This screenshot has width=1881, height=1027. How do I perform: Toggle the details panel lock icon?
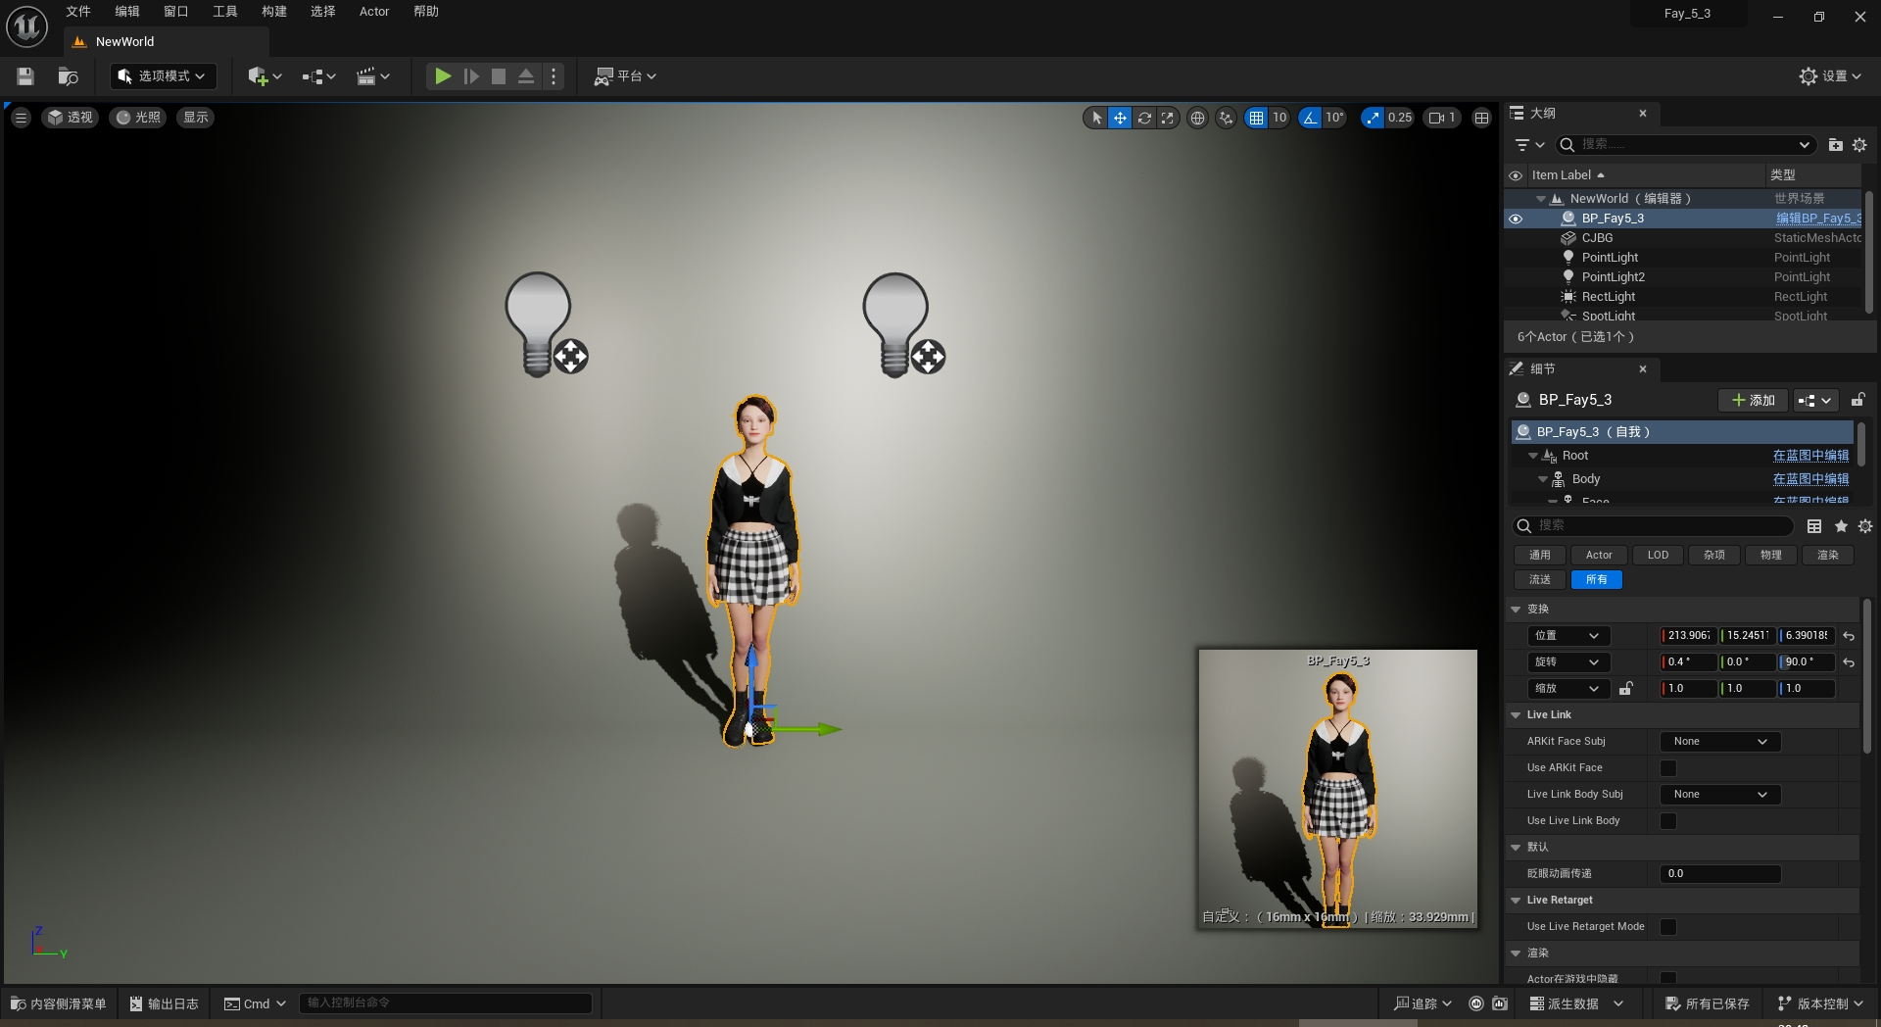[x=1857, y=400]
